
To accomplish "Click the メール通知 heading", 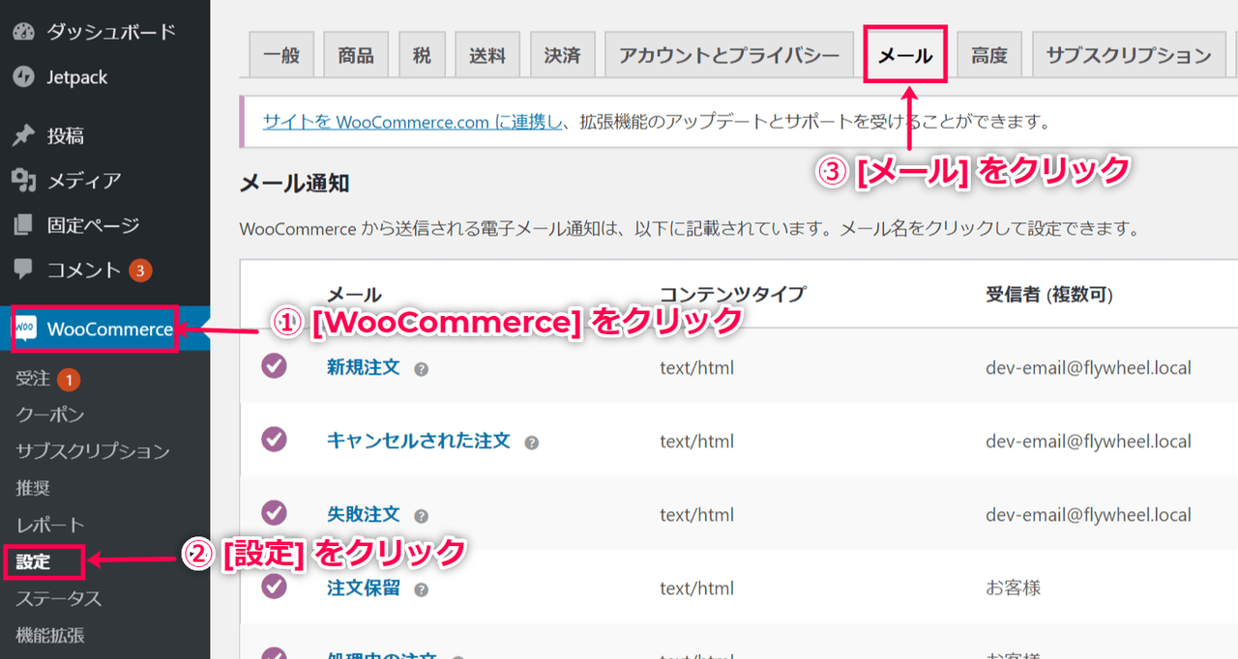I will [x=295, y=184].
